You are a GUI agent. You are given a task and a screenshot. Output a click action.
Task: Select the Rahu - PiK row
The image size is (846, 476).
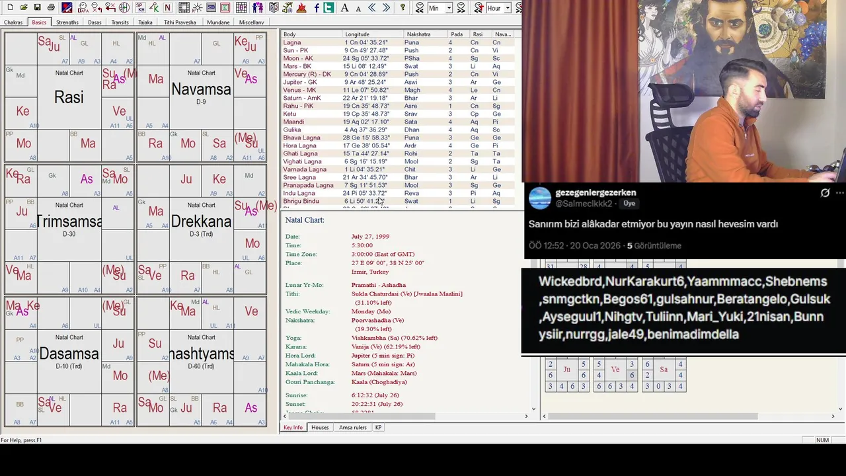397,106
